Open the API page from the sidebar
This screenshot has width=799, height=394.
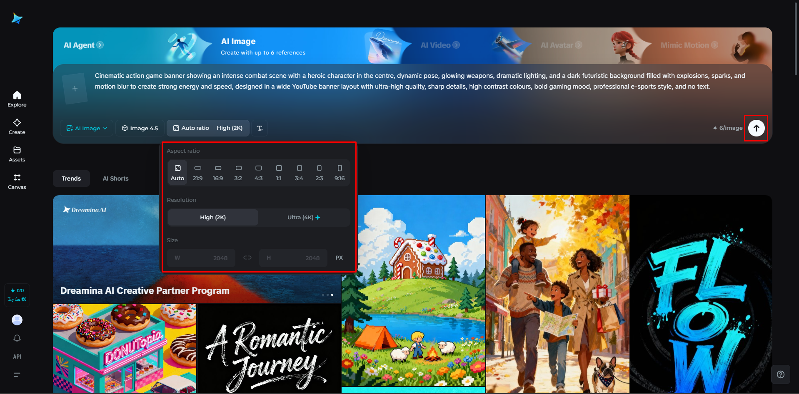(x=17, y=356)
